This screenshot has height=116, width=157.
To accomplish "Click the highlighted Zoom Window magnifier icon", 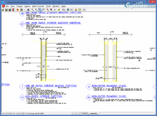I will tap(40, 10).
